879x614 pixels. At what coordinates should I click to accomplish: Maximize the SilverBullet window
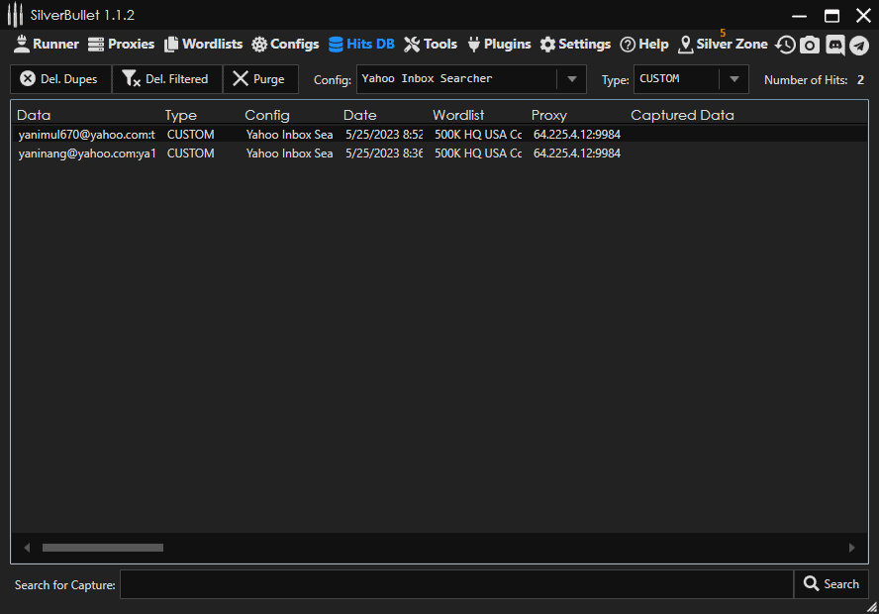click(831, 16)
